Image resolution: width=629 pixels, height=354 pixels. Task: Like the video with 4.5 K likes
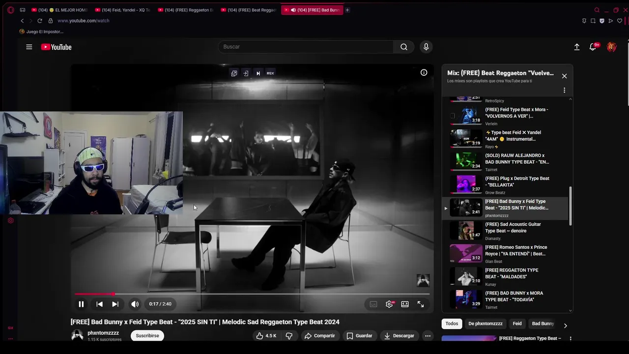click(x=266, y=336)
